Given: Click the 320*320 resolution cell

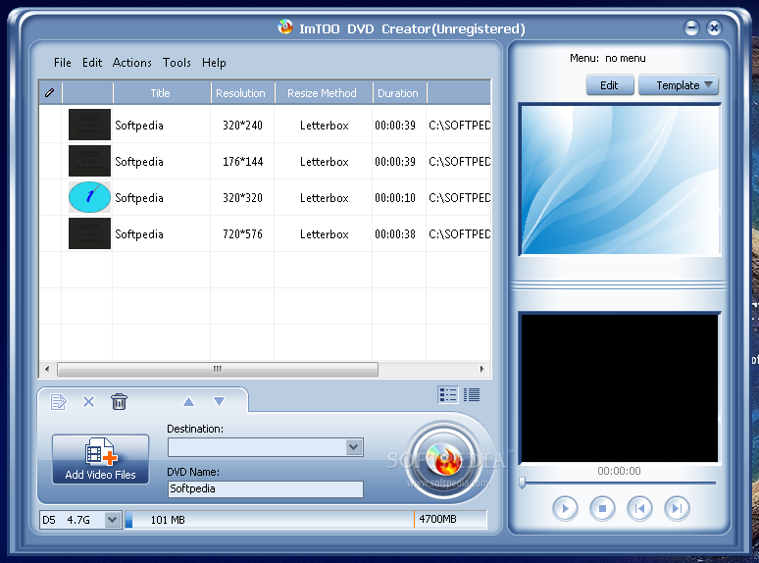Looking at the screenshot, I should (242, 198).
